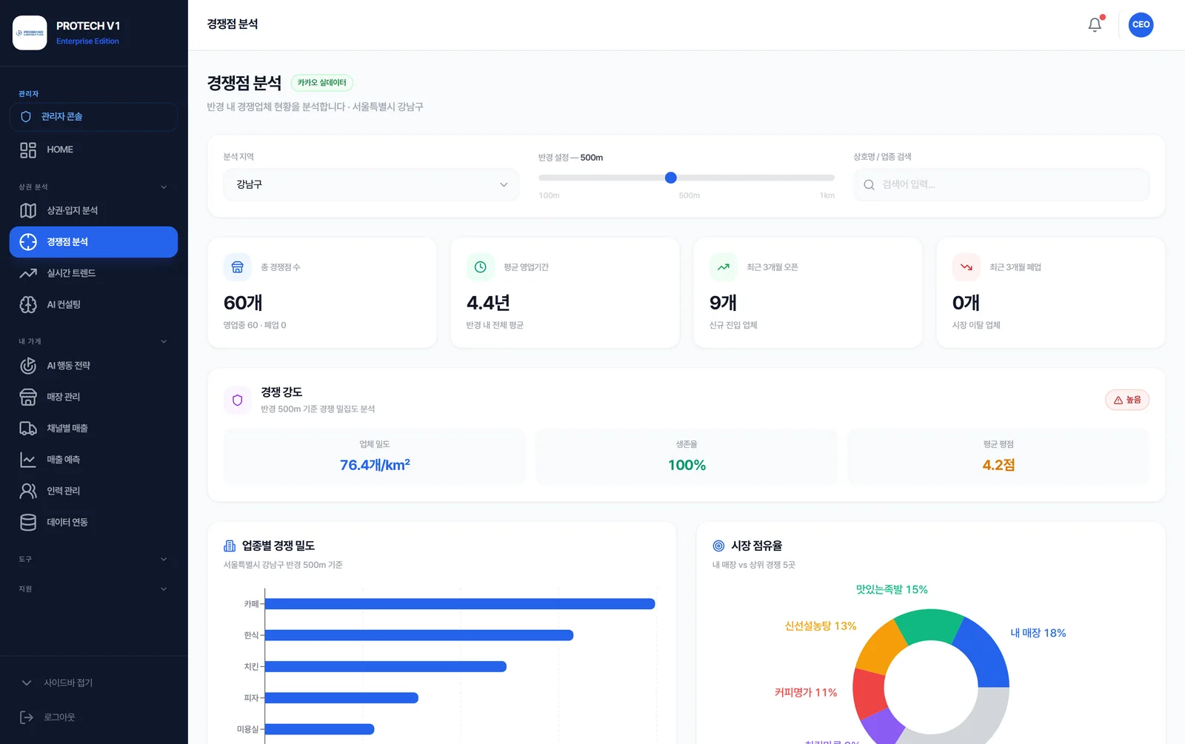
Task: Click the falling trend icon on 최근 3개월 폐업 card
Action: 966,267
